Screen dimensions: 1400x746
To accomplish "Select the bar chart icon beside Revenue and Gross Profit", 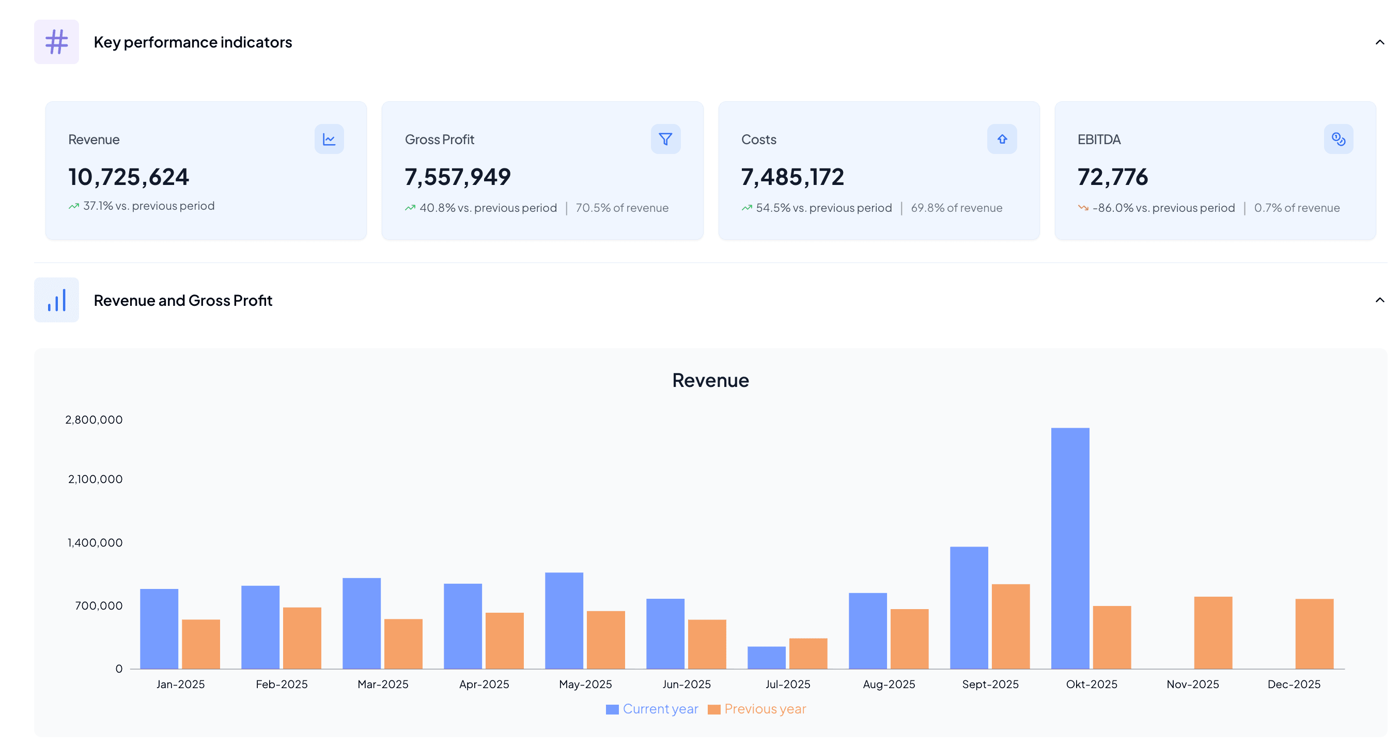I will pyautogui.click(x=56, y=300).
